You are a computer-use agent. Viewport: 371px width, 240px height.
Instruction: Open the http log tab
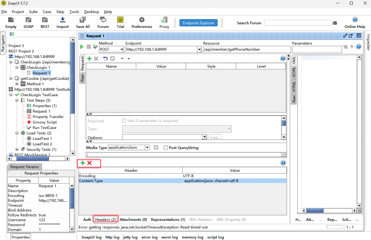click(112, 237)
